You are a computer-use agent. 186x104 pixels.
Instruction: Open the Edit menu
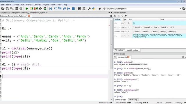coord(3,5)
